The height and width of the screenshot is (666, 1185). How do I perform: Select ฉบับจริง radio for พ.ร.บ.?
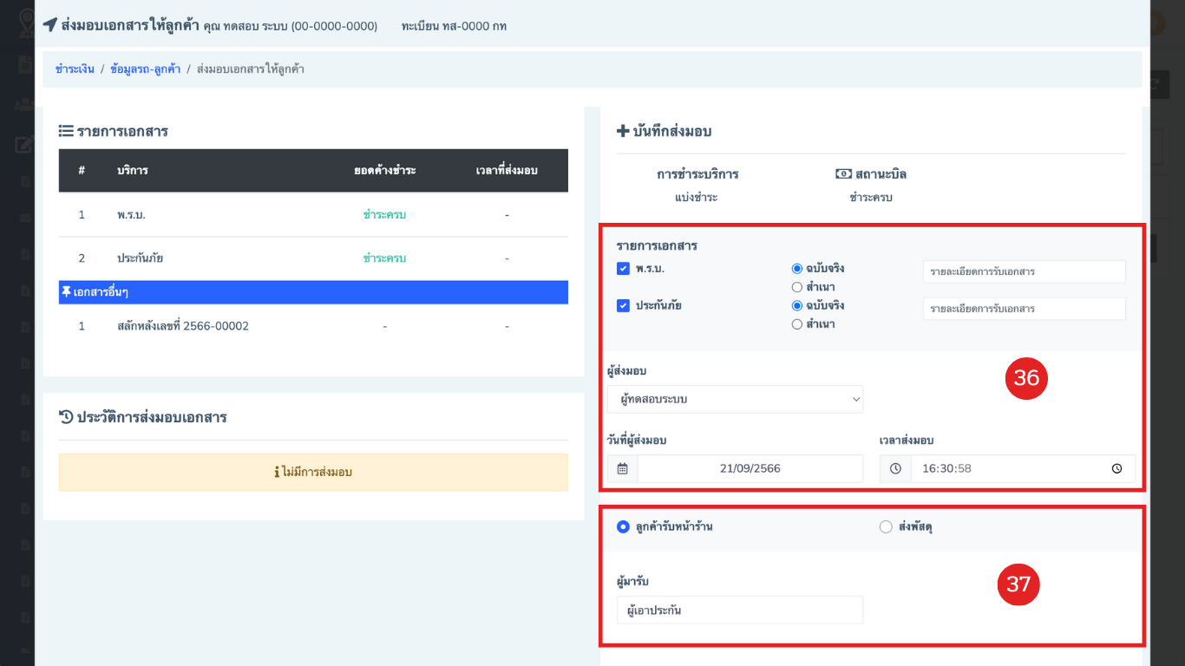(797, 269)
